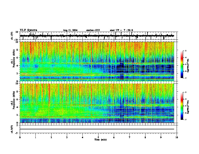Select the "Aug.12, 2024" date label
The image size is (199, 154).
70,30
